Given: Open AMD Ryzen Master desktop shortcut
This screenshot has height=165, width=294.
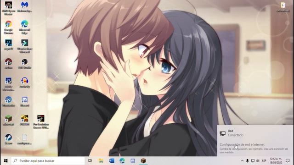Looking at the screenshot, I should click(x=8, y=8).
